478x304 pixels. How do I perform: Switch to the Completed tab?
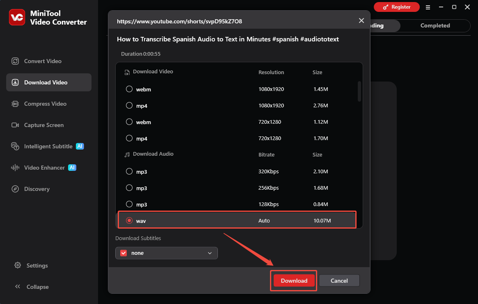435,25
